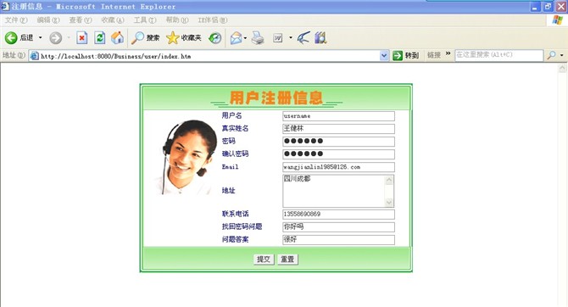The height and width of the screenshot is (307, 568).
Task: Click the real name field containing 王健林
Action: (x=338, y=129)
